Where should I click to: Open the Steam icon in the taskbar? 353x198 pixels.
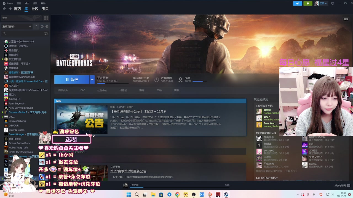(226, 195)
